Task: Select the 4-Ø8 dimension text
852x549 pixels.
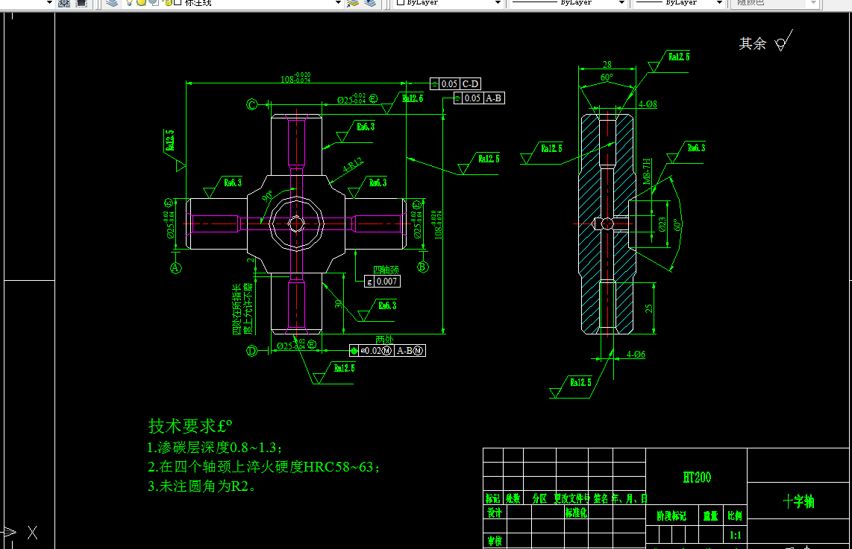Action: pyautogui.click(x=648, y=104)
